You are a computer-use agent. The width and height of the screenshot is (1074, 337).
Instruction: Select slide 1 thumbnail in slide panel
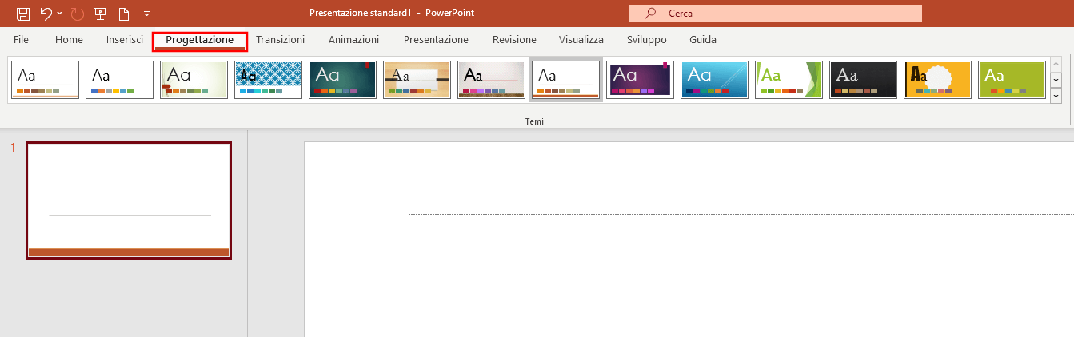129,200
